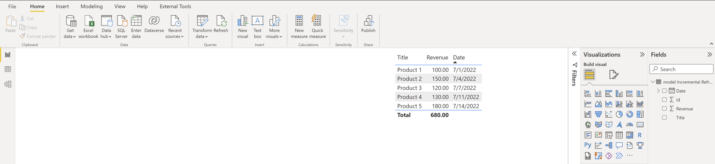Image resolution: width=715 pixels, height=164 pixels.
Task: Open more visuals ellipsis in Visualizations pane
Action: [x=630, y=156]
